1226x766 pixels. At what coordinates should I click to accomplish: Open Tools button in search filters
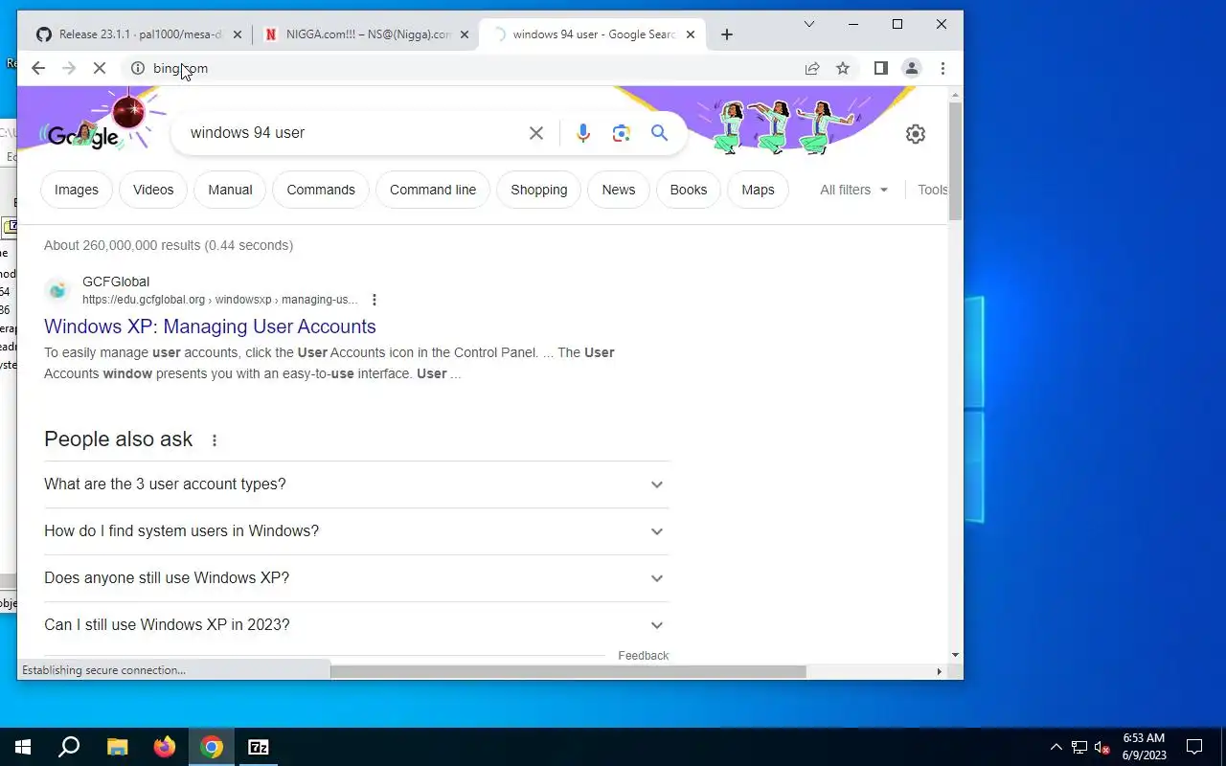[x=932, y=190]
